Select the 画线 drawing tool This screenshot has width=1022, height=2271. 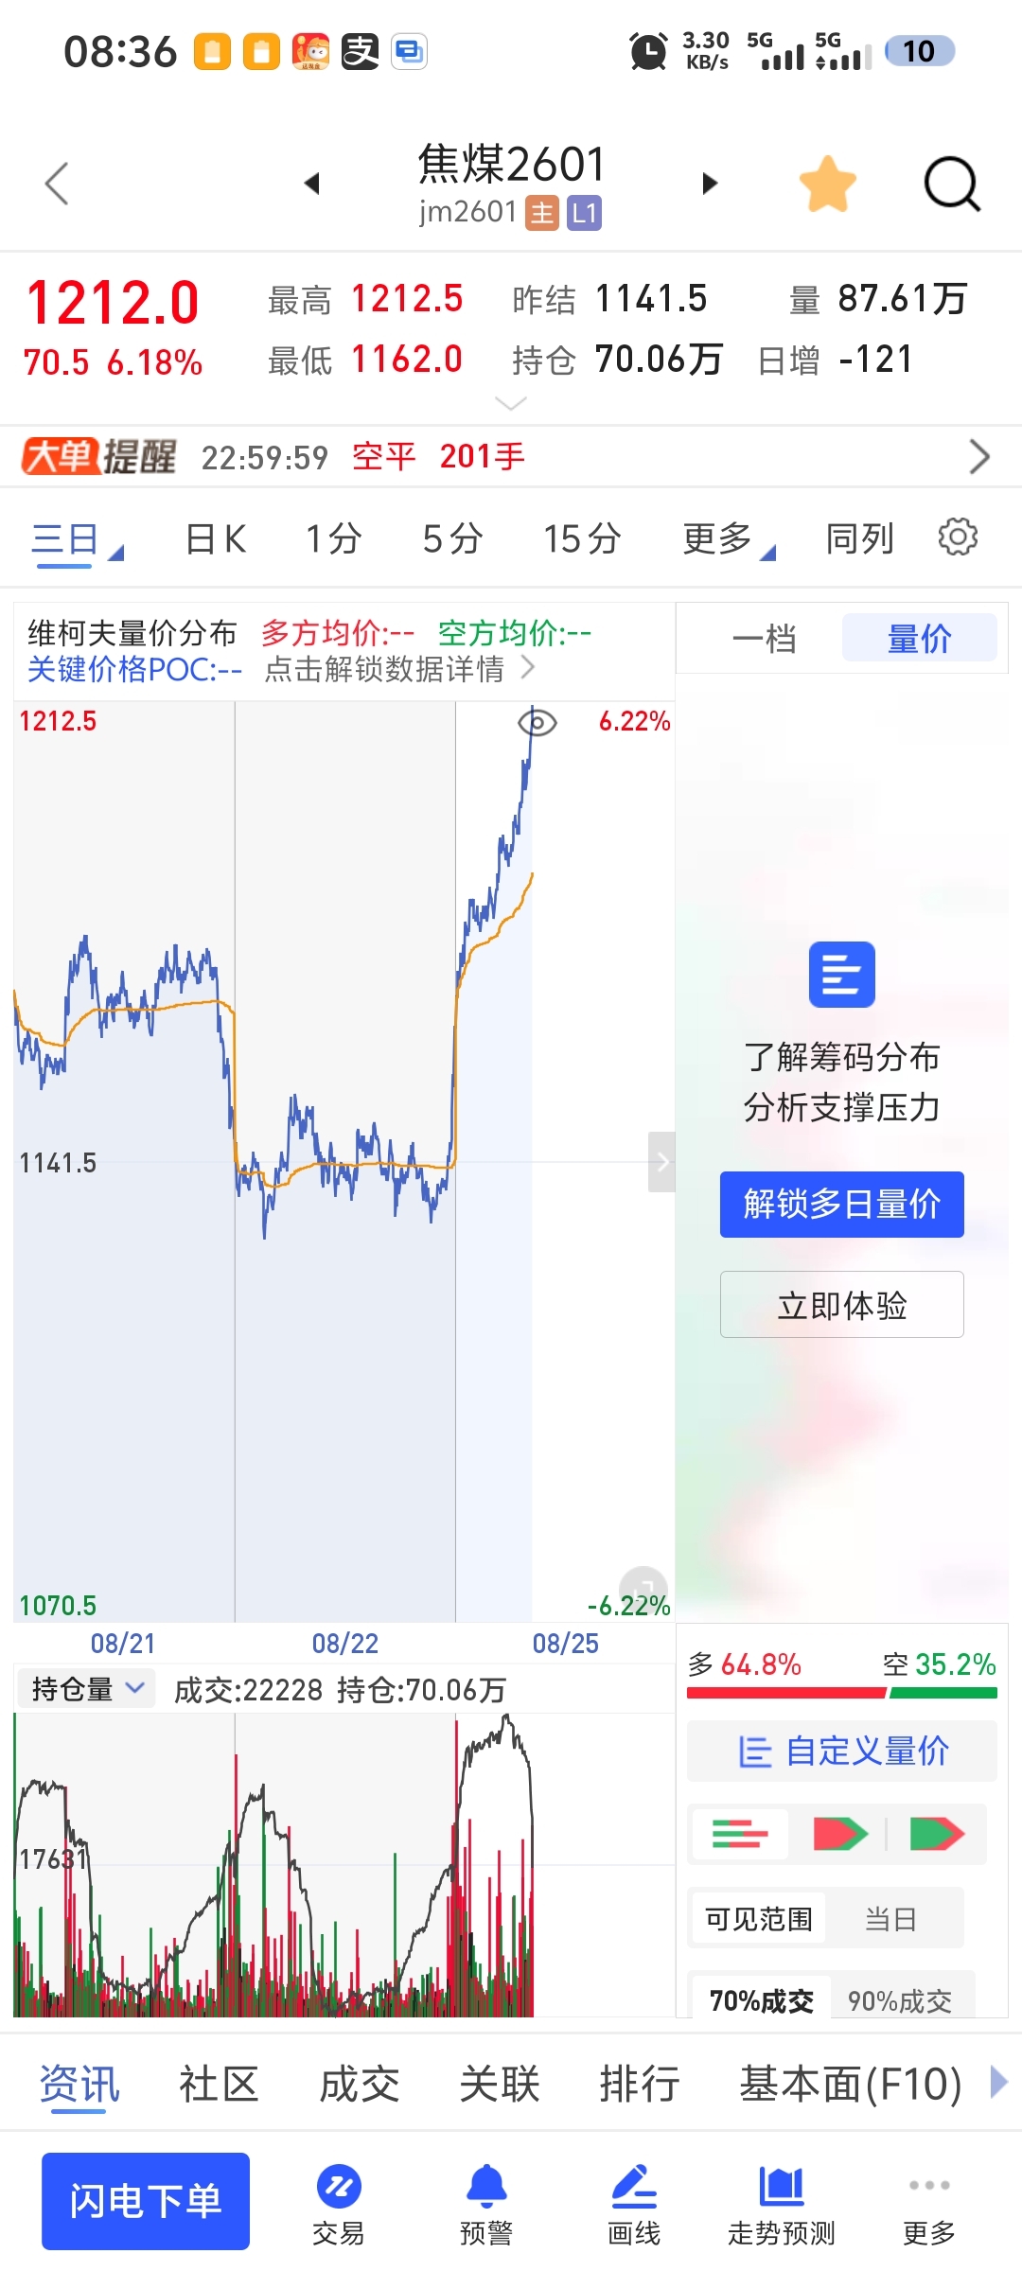tap(634, 2205)
